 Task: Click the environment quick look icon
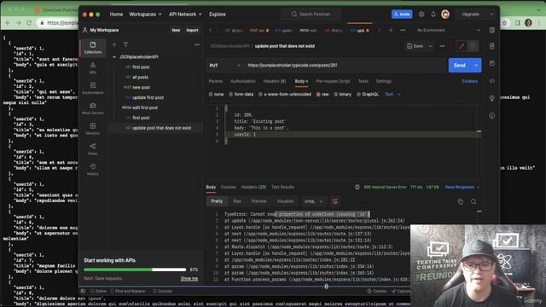point(491,31)
